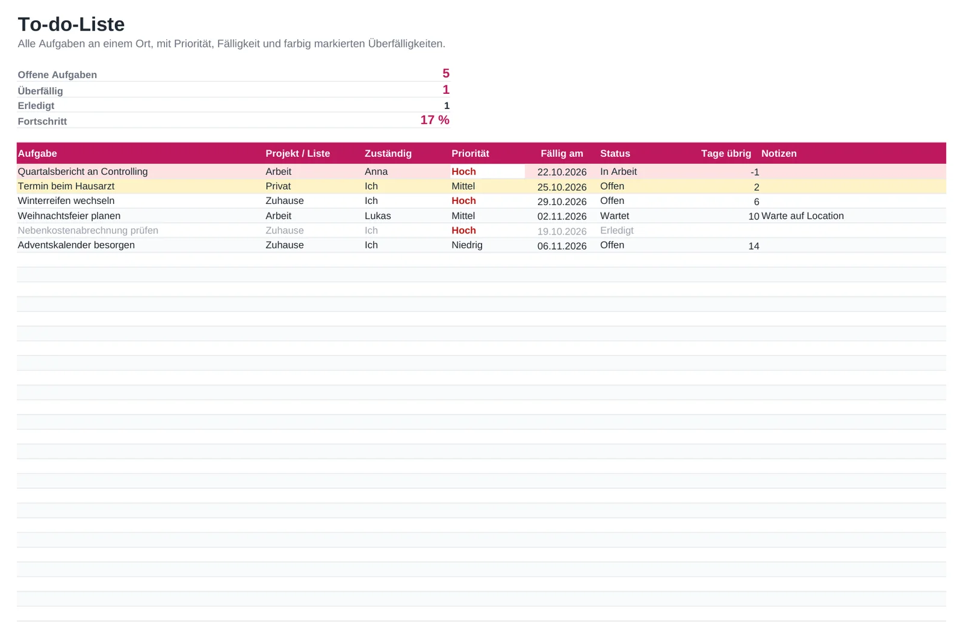Viewport: 963px width, 638px height.
Task: Select task Nebenkostenabrechnung prüfen
Action: [88, 230]
